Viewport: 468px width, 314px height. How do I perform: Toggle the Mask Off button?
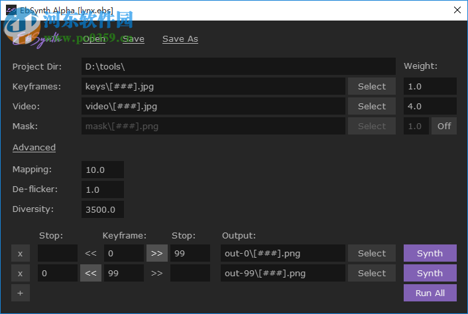444,126
